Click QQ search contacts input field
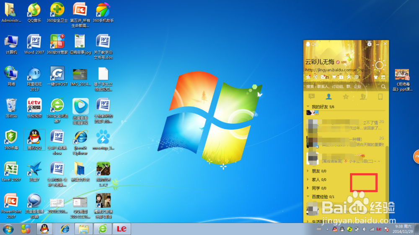The height and width of the screenshot is (235, 419). pos(342,87)
